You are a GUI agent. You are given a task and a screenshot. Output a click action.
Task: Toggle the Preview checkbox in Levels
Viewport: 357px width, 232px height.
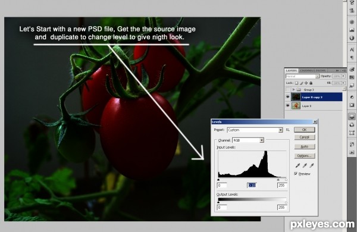[296, 174]
